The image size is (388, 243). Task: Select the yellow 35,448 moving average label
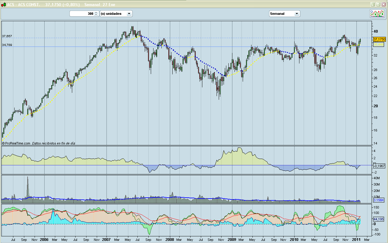pyautogui.click(x=379, y=44)
